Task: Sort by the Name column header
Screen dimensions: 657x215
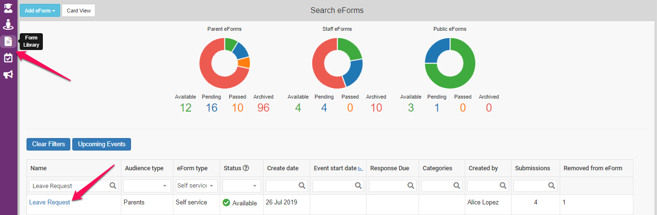Action: click(39, 168)
